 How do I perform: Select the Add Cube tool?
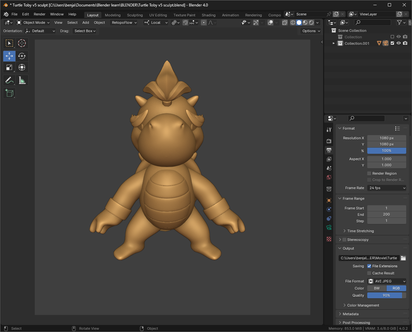pos(9,93)
